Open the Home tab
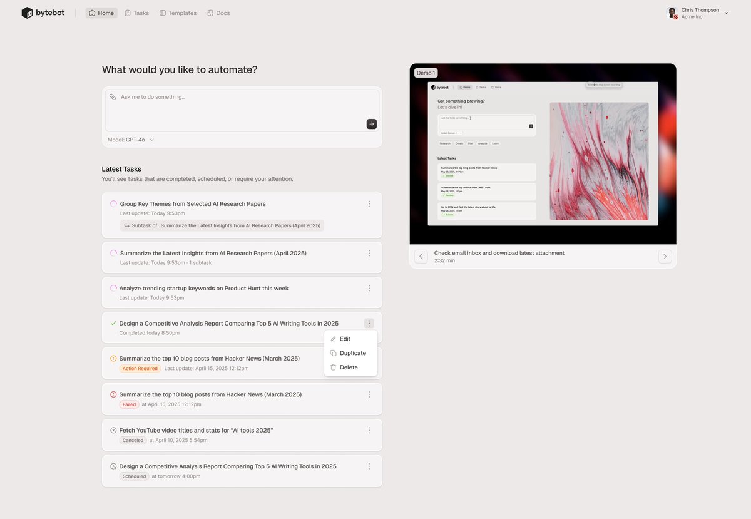 click(x=101, y=13)
